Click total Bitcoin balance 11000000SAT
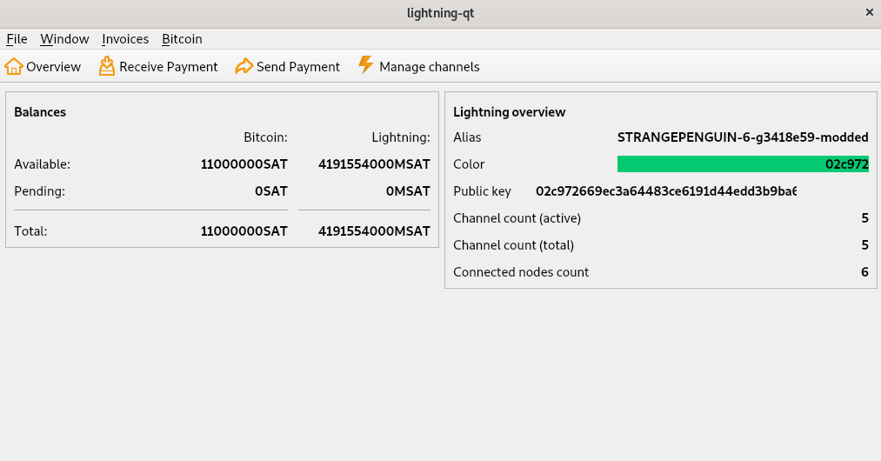Image resolution: width=881 pixels, height=461 pixels. click(244, 231)
